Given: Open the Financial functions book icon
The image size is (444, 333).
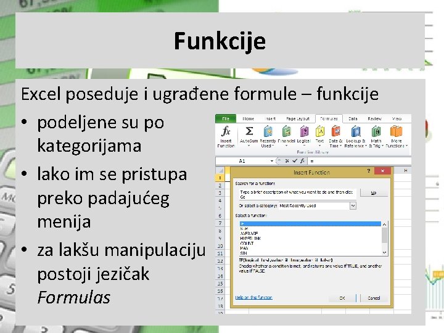Looking at the screenshot, I should pos(286,132).
